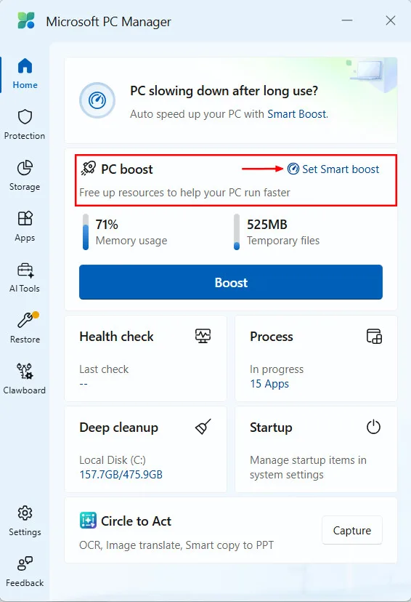Open the Restore section
The height and width of the screenshot is (602, 411).
click(x=25, y=329)
